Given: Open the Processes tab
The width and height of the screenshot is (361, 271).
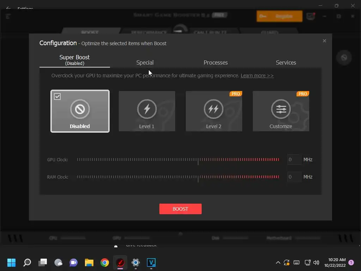Looking at the screenshot, I should click(x=215, y=62).
